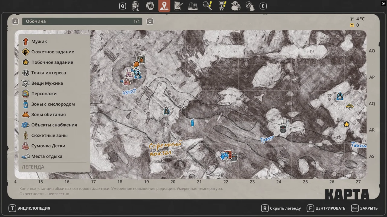Select the Обочина location field
This screenshot has width=387, height=217.
(82, 21)
